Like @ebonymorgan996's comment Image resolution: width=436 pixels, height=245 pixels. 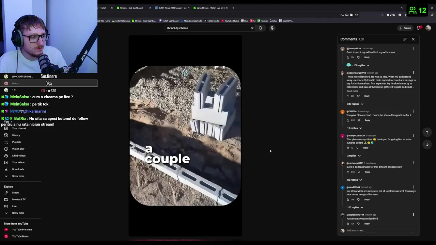(348, 96)
